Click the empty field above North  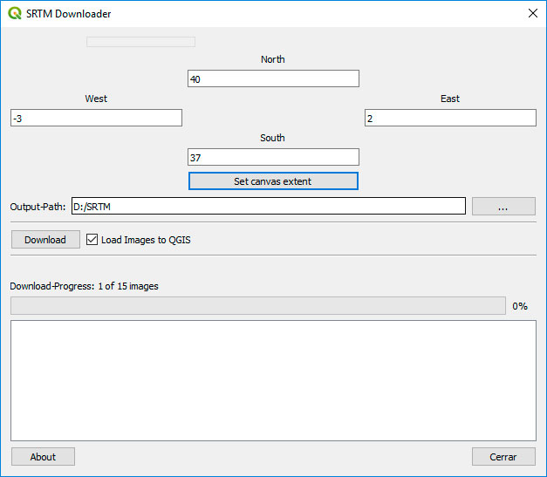click(141, 42)
